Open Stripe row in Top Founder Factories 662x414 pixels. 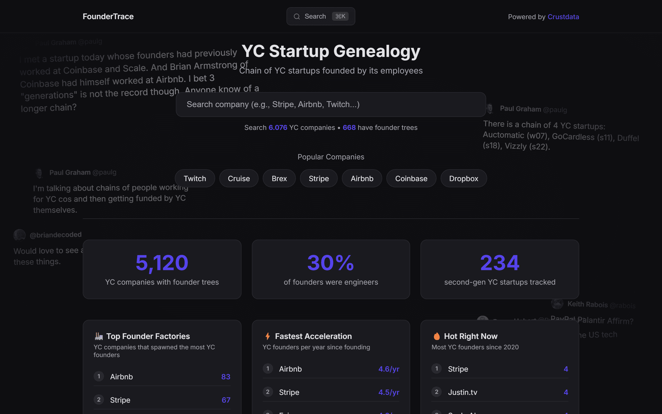click(162, 400)
